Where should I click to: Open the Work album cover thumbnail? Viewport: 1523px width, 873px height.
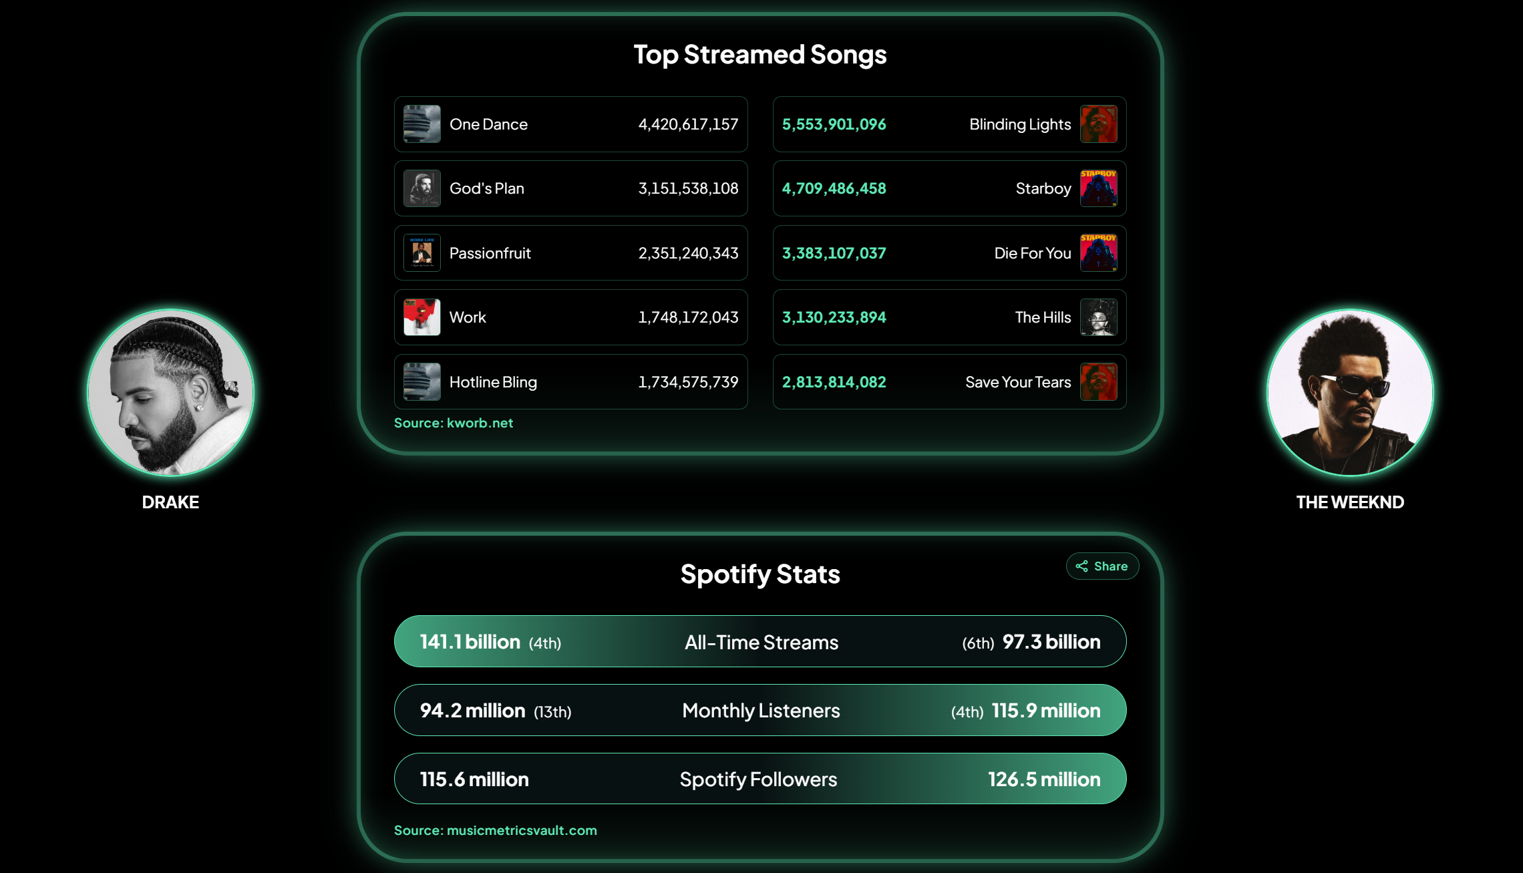(x=422, y=317)
